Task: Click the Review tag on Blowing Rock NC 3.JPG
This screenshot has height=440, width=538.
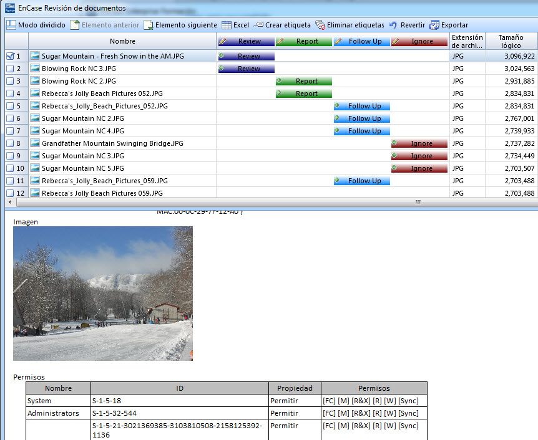Action: 247,69
